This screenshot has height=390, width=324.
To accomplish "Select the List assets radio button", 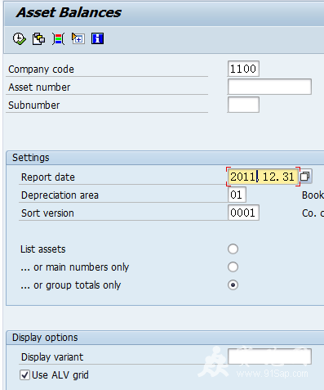I will [233, 249].
